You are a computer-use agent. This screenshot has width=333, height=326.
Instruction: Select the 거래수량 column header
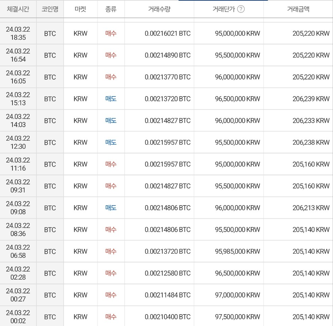159,9
